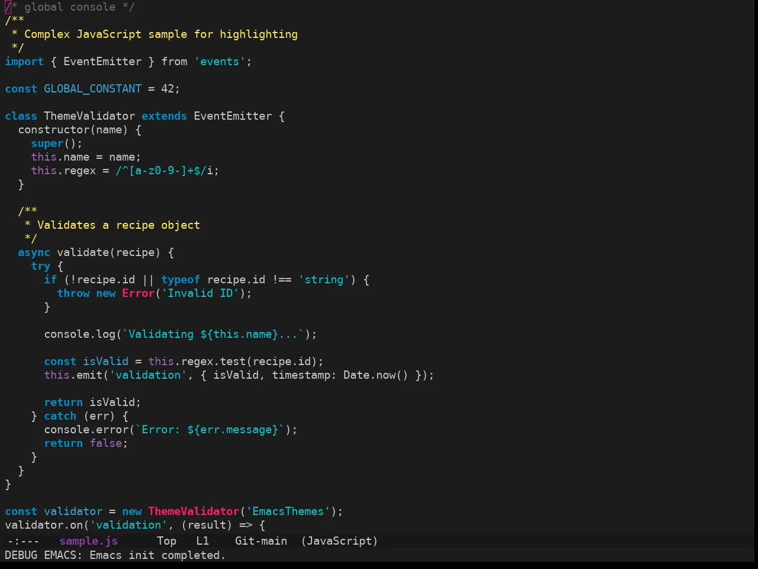
Task: Click the '(result) =>' arrow function parameter
Action: pyautogui.click(x=216, y=525)
